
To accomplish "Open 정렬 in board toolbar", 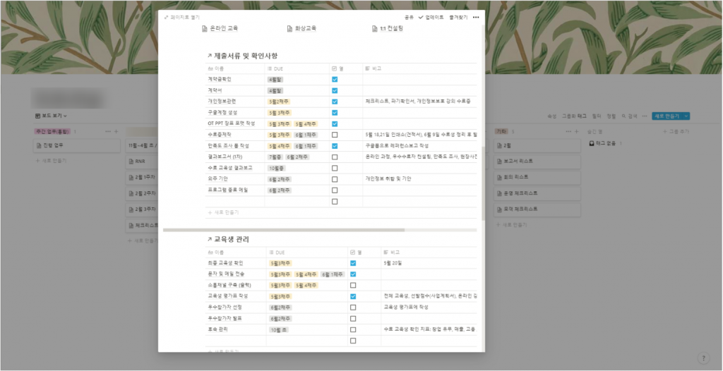I will [611, 116].
